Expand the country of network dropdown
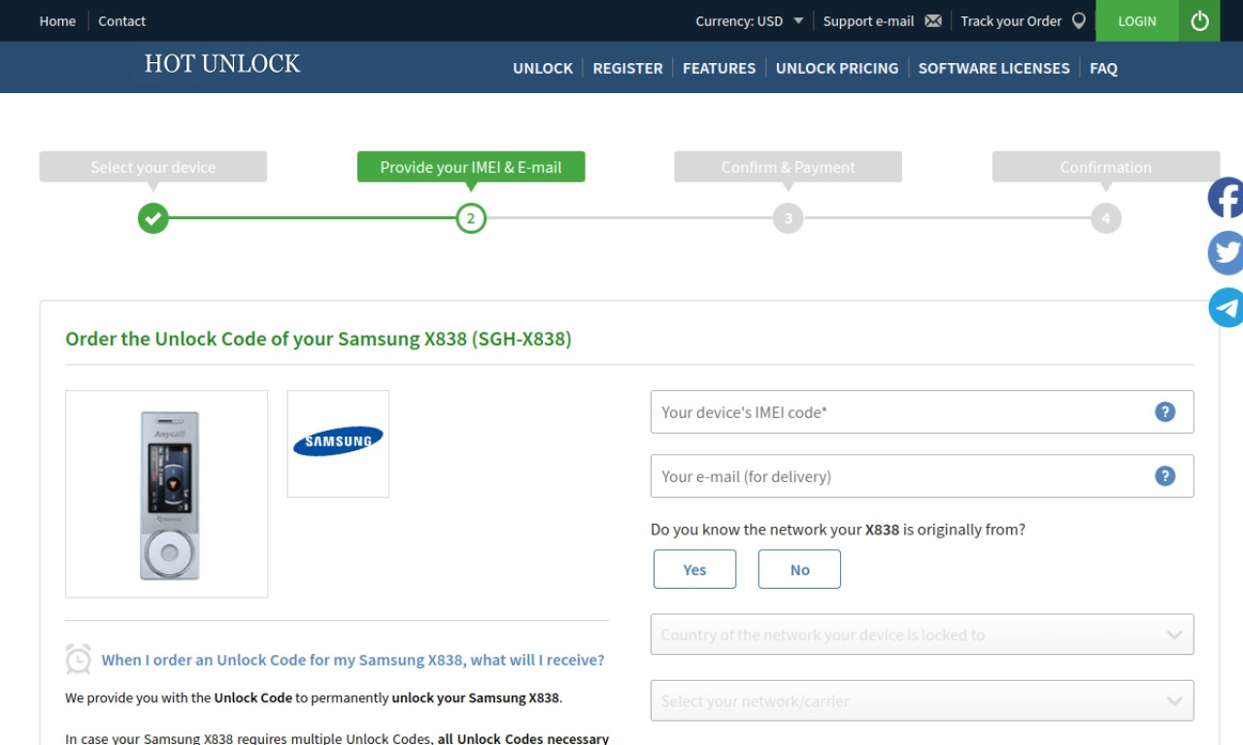Screen dimensions: 1243x745 pyautogui.click(x=922, y=634)
